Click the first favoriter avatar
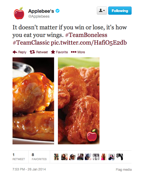Image resolution: width=143 pixels, height=174 pixels. coord(57,157)
